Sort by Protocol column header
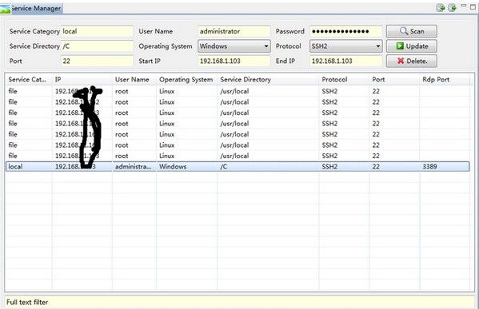This screenshot has height=309, width=479. click(x=344, y=79)
